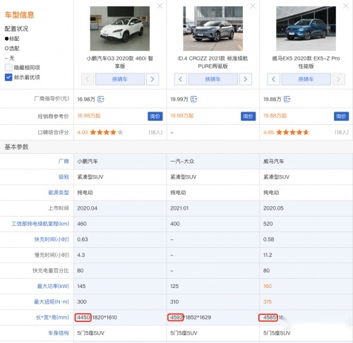The width and height of the screenshot is (353, 343).
Task: Click the 长*宽*高(mm) label
Action: pos(52,318)
